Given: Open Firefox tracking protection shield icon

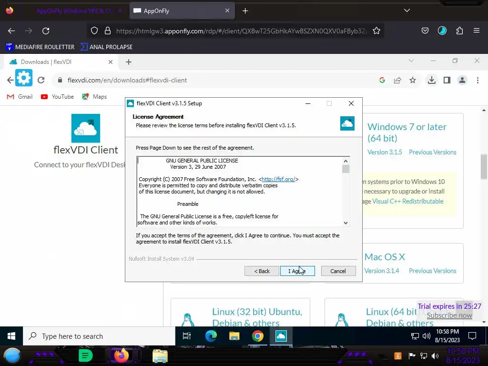Looking at the screenshot, I should (x=94, y=31).
